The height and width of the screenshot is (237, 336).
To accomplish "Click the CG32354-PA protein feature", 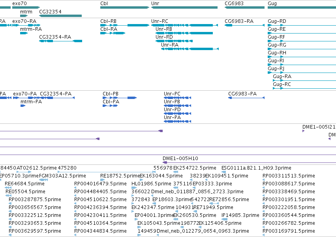I will coord(57,98).
